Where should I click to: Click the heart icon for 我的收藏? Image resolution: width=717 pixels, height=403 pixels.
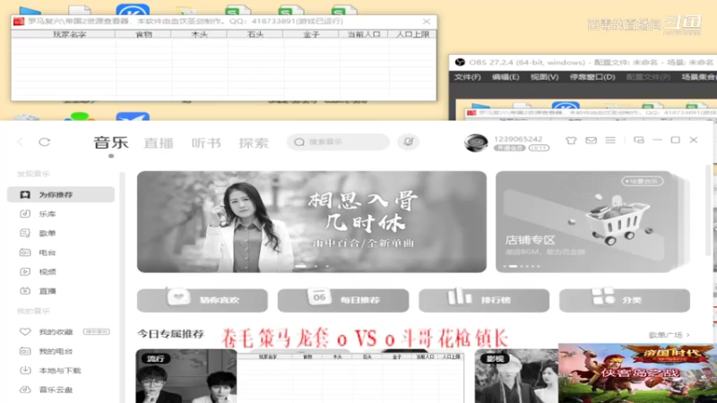click(x=25, y=331)
